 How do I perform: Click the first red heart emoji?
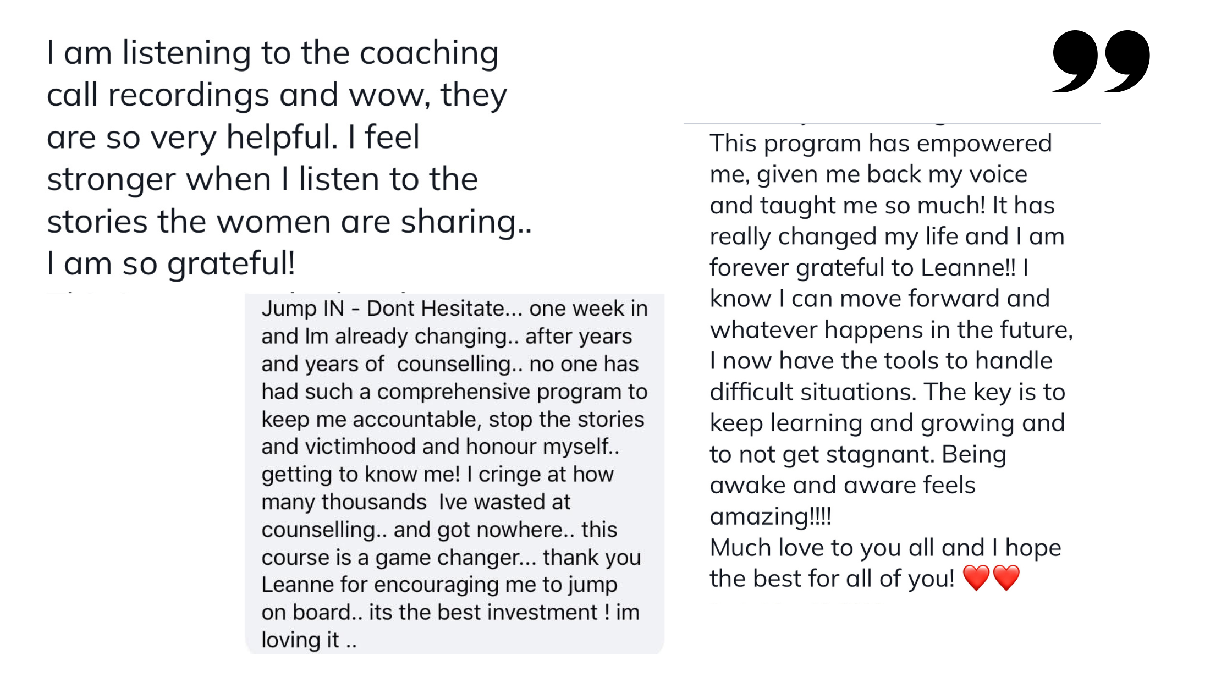pos(976,578)
